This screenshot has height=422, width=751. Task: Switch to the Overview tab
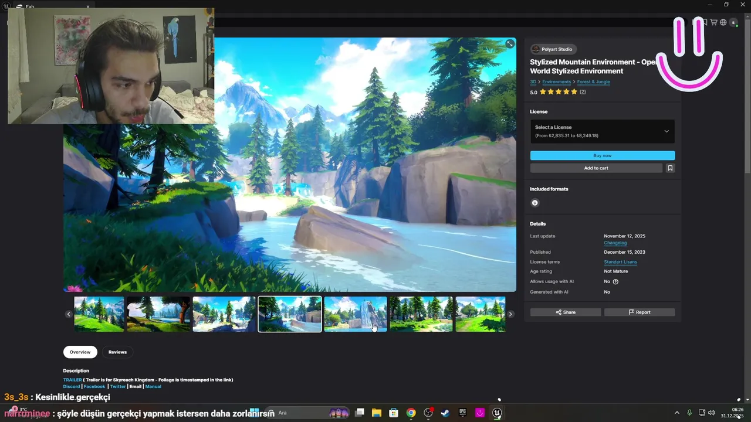(80, 352)
